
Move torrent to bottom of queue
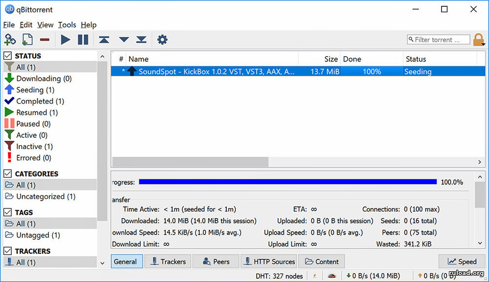[x=141, y=40]
